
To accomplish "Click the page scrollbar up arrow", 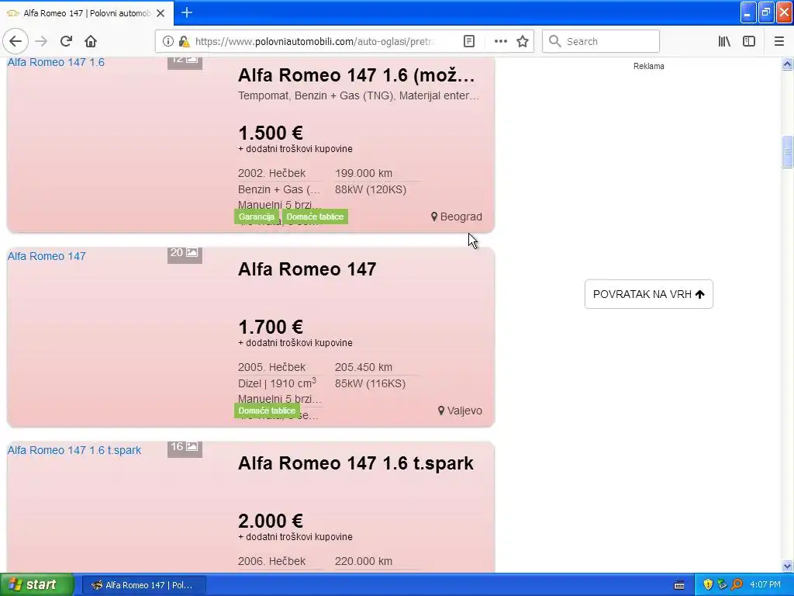I will click(x=787, y=64).
